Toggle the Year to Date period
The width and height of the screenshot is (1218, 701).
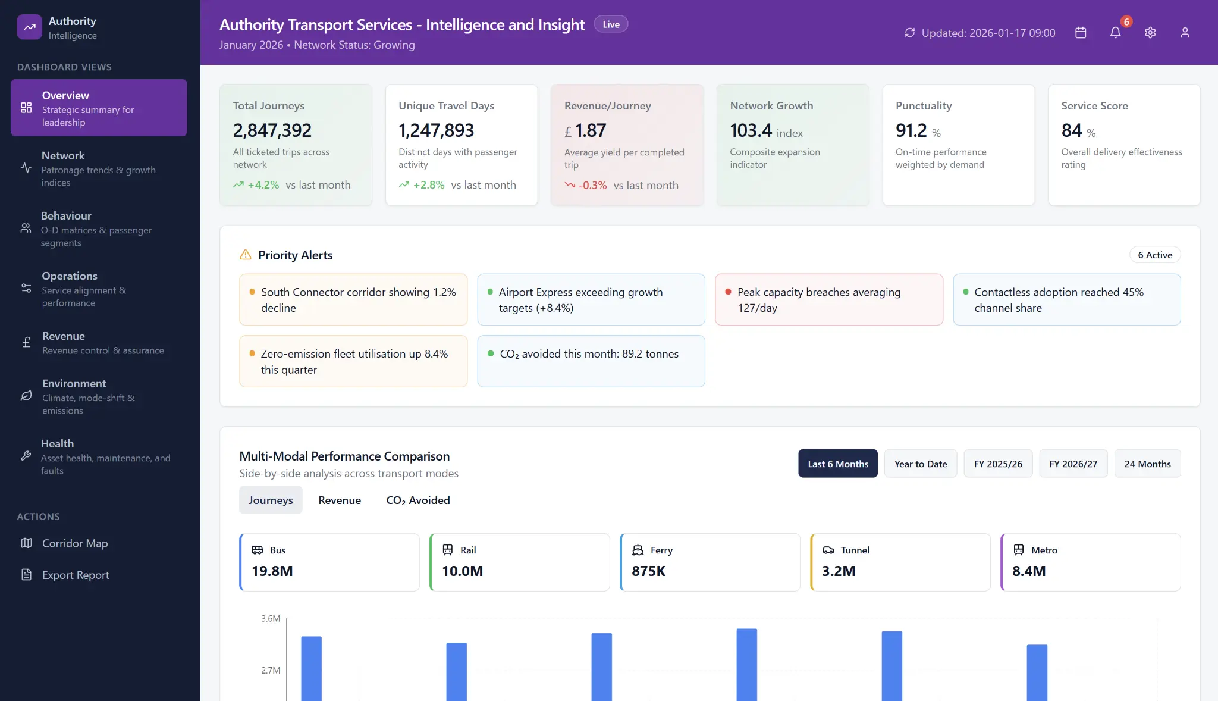pyautogui.click(x=919, y=464)
